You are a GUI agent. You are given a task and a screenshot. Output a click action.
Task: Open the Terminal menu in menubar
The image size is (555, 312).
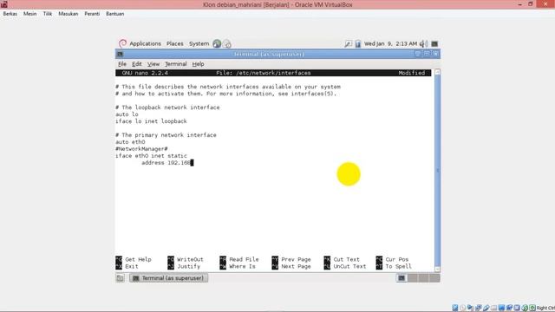(x=176, y=64)
